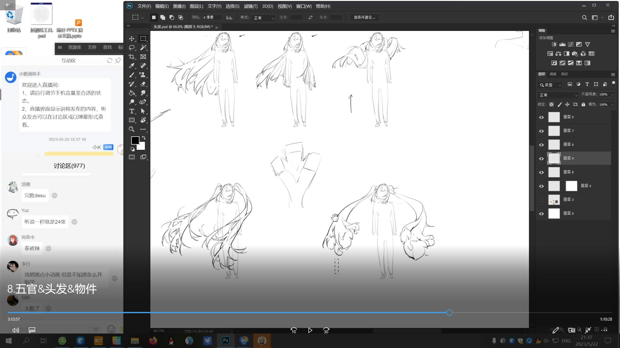Select the Magic Wand tool
620x348 pixels.
pyautogui.click(x=143, y=48)
